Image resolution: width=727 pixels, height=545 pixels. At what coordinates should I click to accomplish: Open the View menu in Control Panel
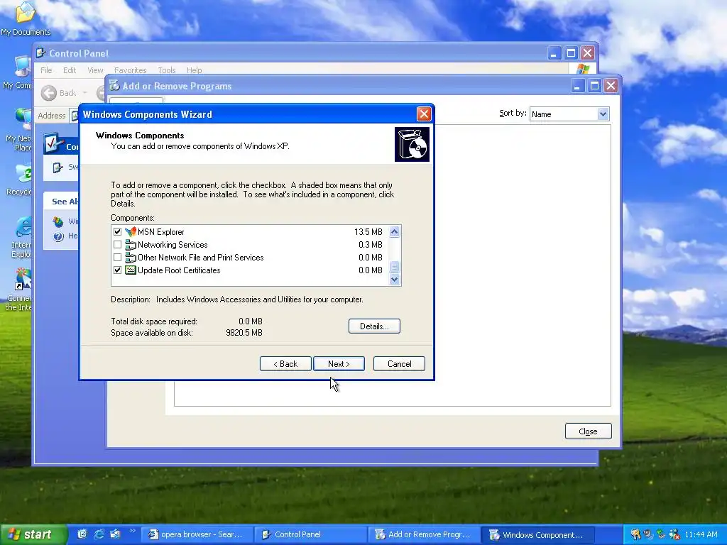(x=95, y=70)
